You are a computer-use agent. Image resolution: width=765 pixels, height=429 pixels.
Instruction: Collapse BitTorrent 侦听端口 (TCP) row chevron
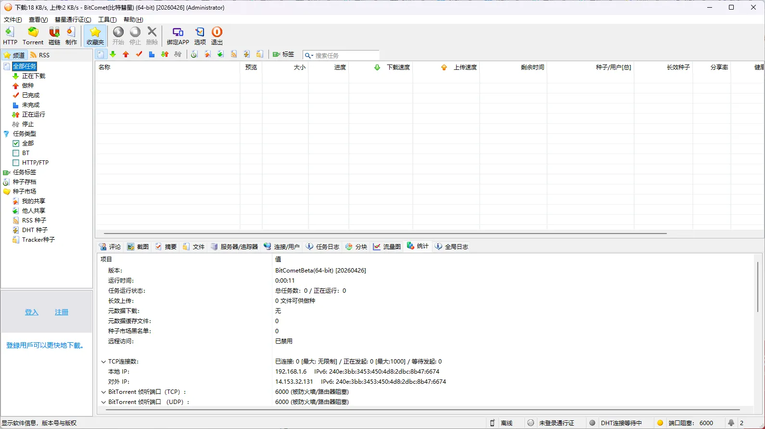[x=103, y=392]
